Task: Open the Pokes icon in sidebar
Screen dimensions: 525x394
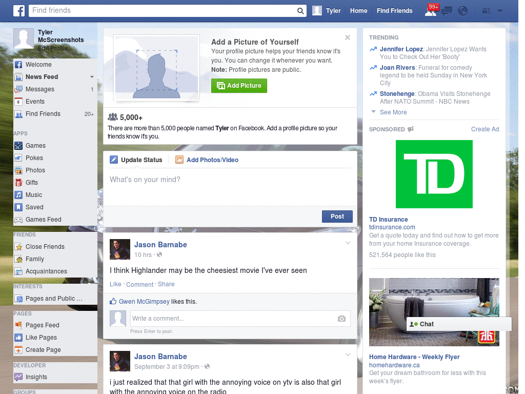Action: pyautogui.click(x=18, y=158)
